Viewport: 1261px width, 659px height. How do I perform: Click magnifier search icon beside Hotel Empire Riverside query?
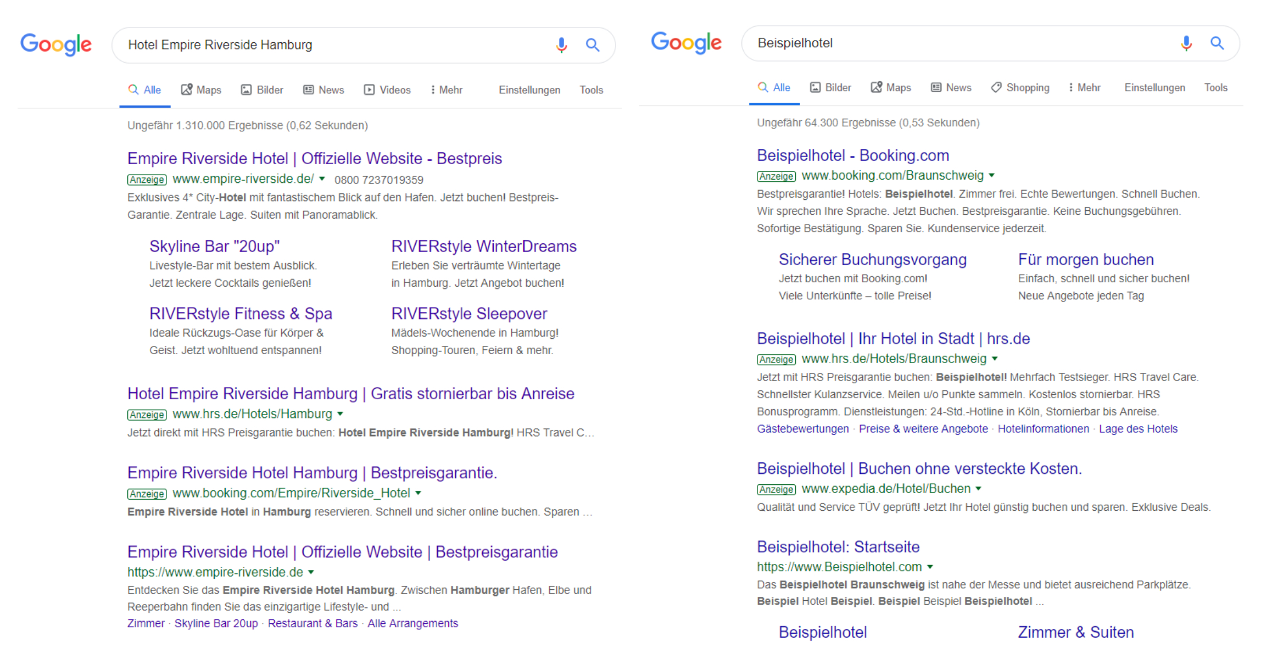pos(592,44)
